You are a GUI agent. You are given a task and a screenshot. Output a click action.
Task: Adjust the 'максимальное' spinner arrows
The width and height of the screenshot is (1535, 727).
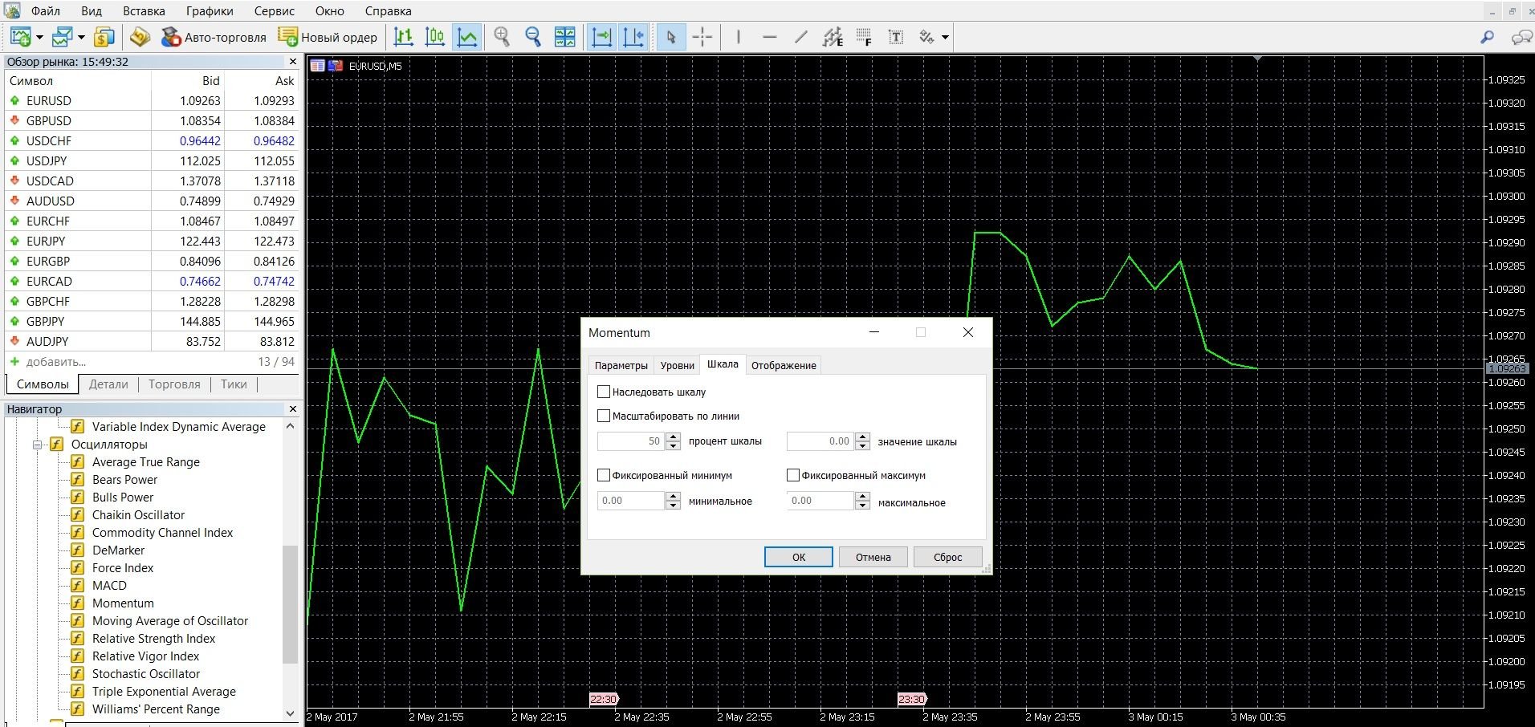(863, 501)
